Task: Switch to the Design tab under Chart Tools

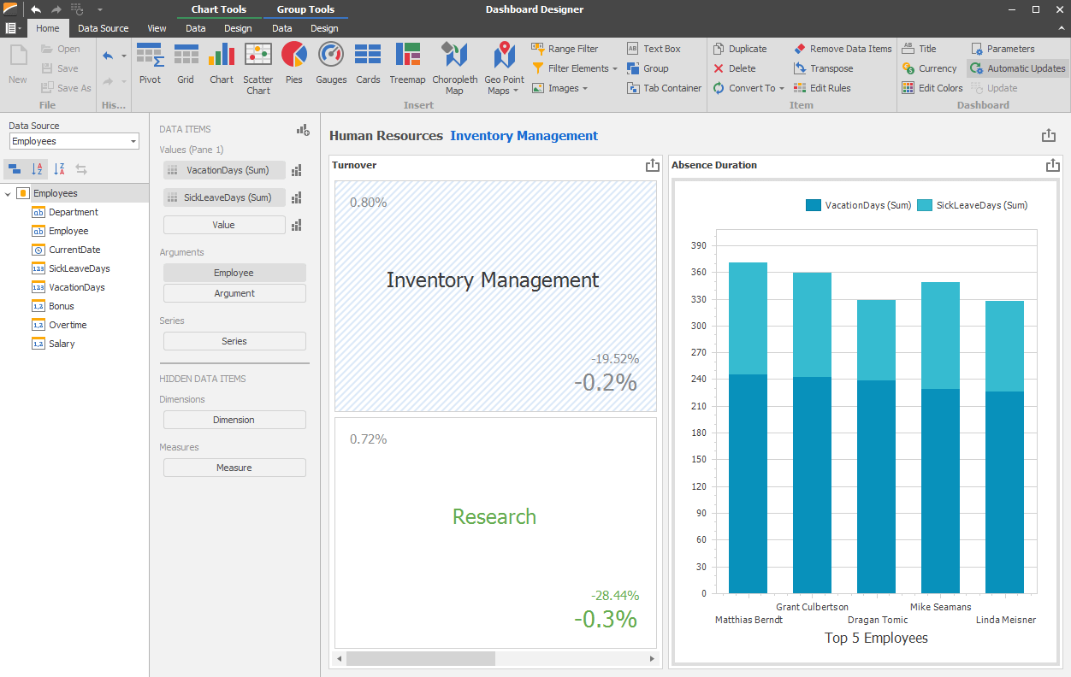Action: pos(238,28)
